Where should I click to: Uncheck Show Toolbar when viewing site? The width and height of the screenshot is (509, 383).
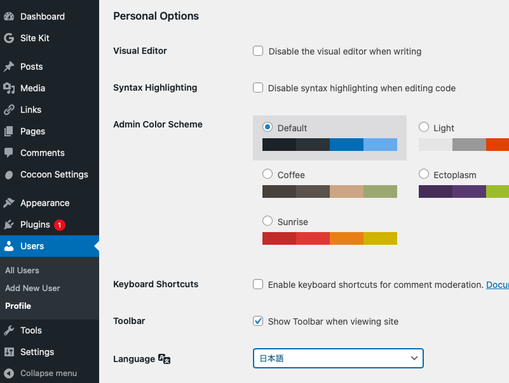click(258, 321)
